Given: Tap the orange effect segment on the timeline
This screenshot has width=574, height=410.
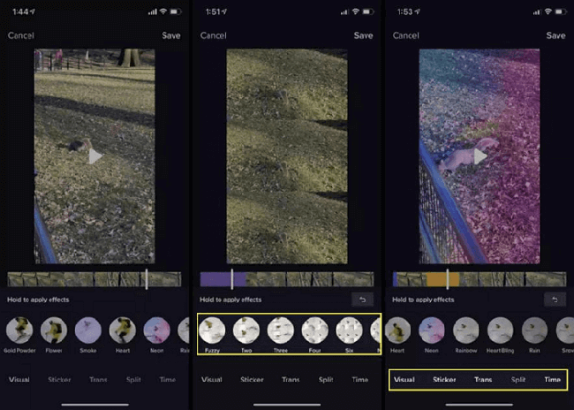Looking at the screenshot, I should pyautogui.click(x=442, y=279).
